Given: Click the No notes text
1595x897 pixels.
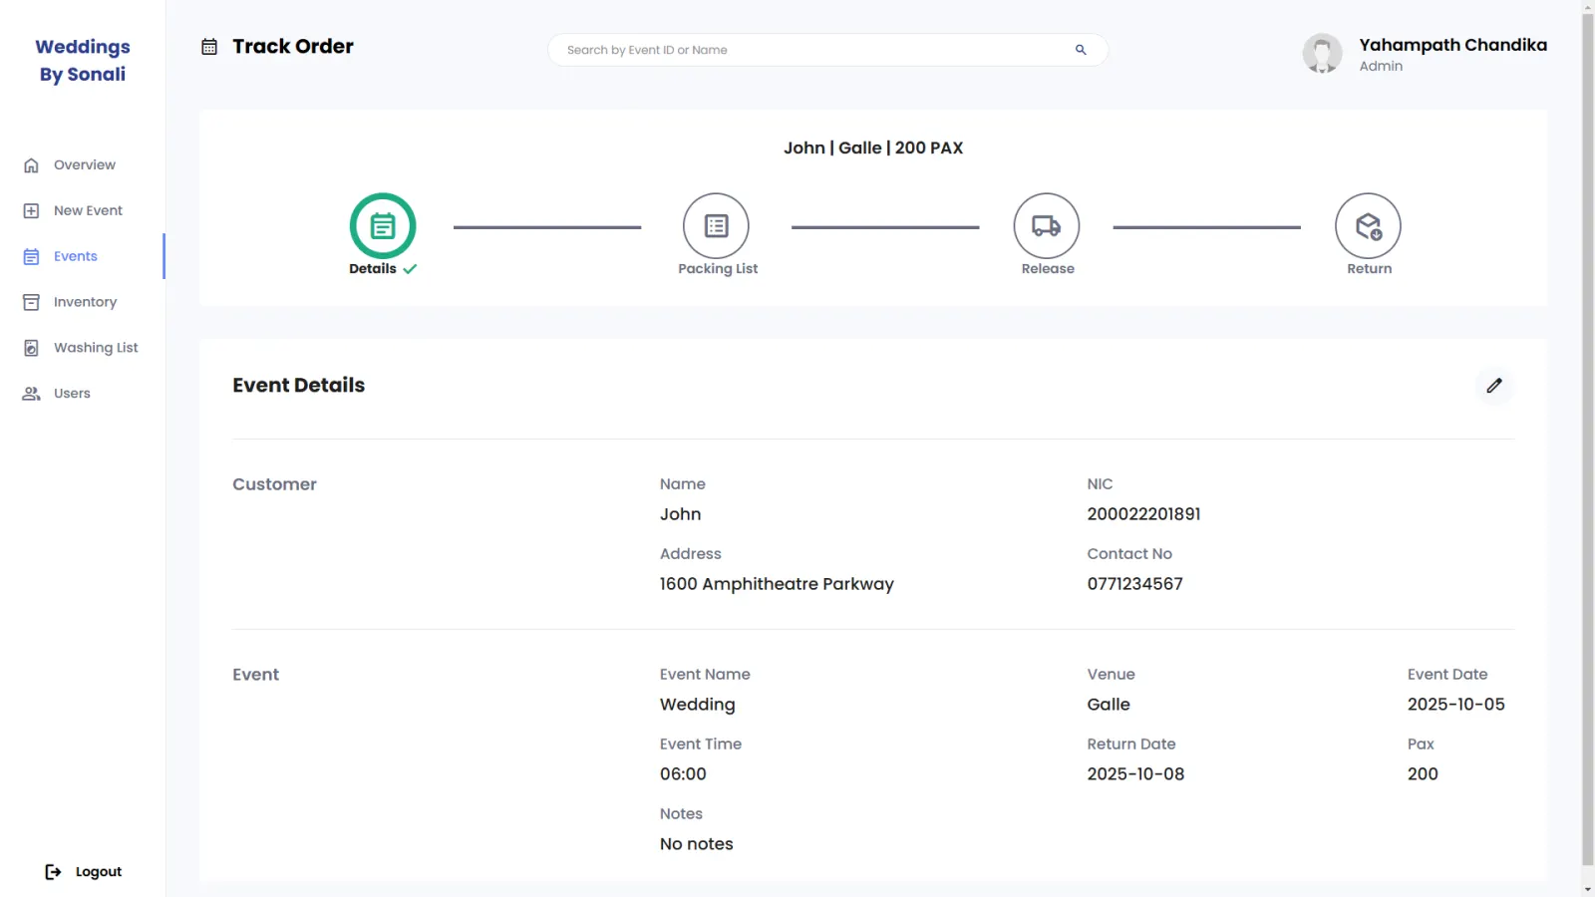Looking at the screenshot, I should [x=696, y=844].
